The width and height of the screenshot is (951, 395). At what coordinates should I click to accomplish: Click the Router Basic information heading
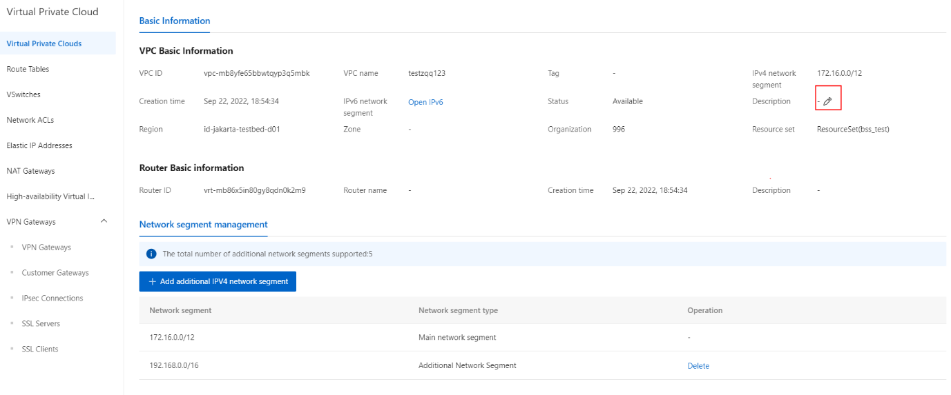coord(191,168)
